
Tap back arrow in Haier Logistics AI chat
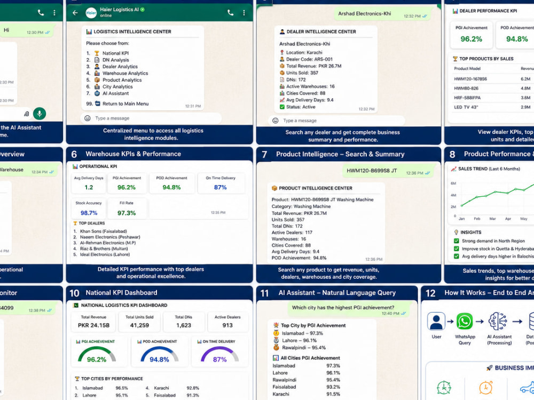[75, 13]
